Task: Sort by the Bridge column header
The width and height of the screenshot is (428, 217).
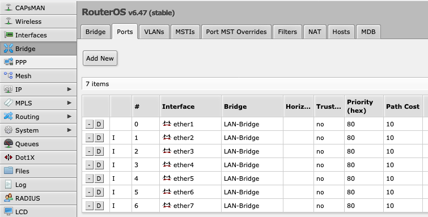Action: (252, 106)
